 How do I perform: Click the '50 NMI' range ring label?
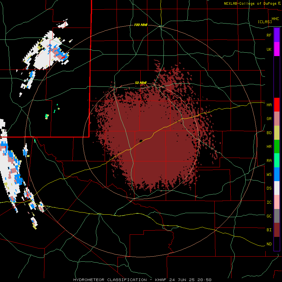[141, 83]
